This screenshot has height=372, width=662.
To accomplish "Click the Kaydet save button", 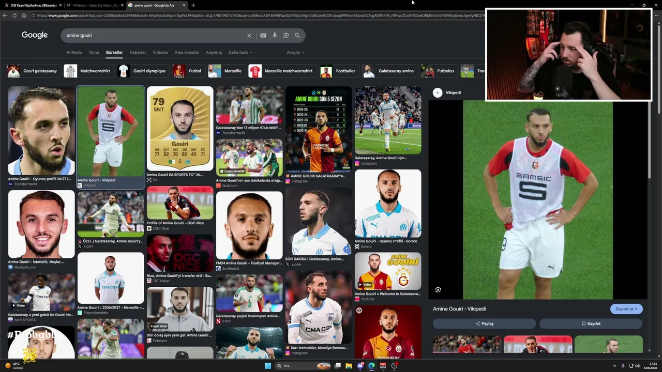I will click(591, 324).
